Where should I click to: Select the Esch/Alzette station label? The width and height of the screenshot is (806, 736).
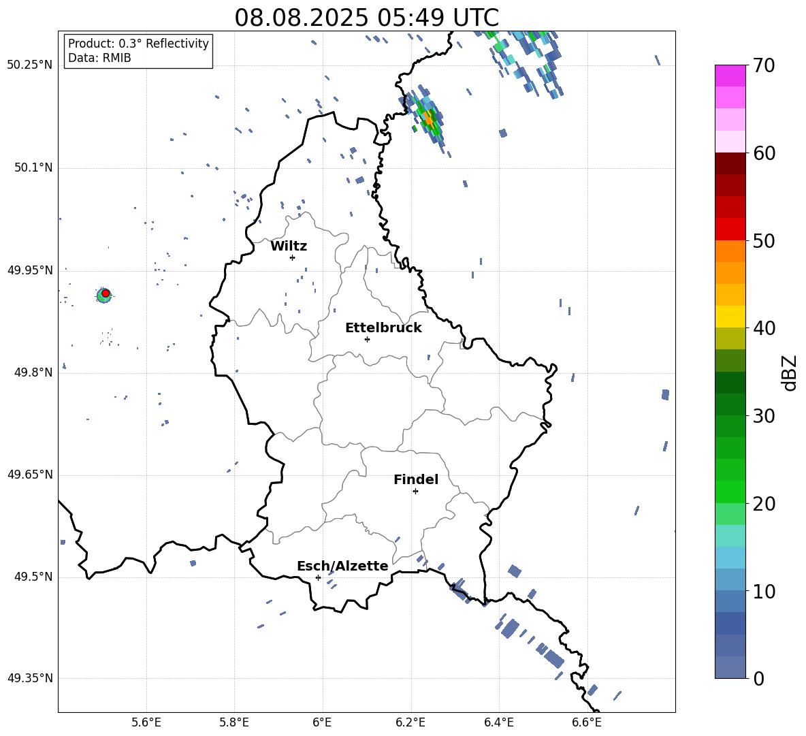342,566
